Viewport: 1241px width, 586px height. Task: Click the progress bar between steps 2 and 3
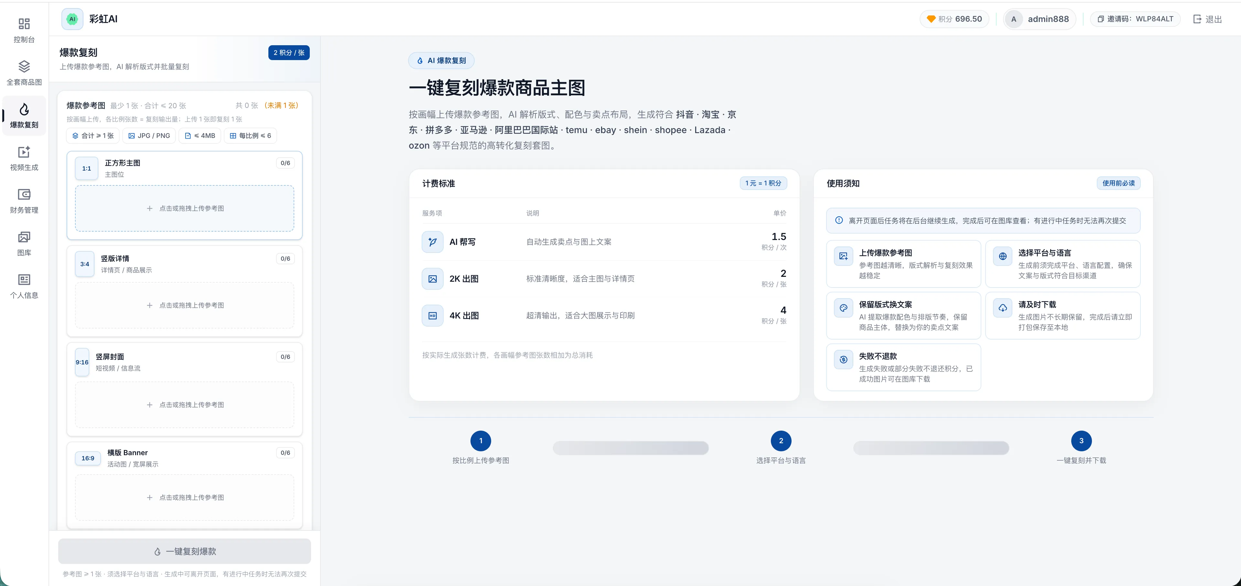tap(931, 448)
